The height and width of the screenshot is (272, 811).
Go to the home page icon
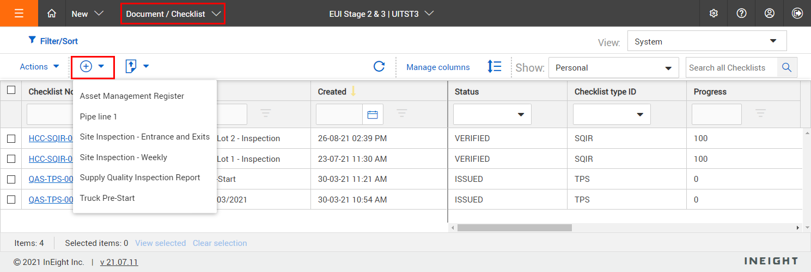point(52,14)
